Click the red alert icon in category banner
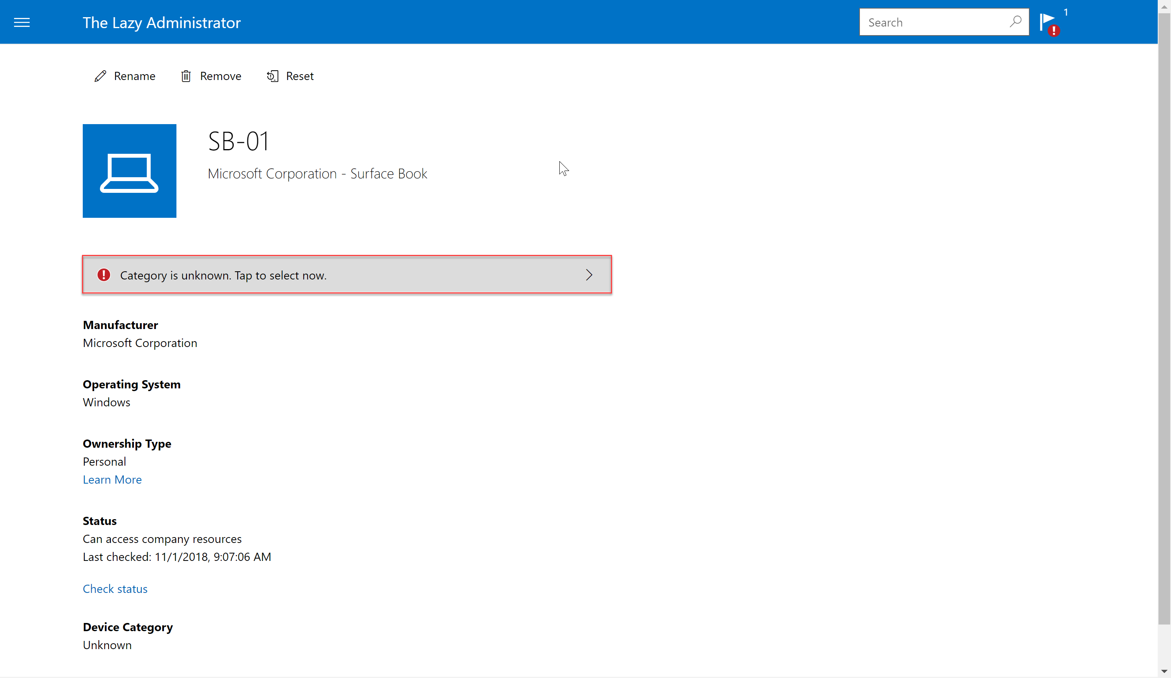This screenshot has height=678, width=1171. pos(103,275)
